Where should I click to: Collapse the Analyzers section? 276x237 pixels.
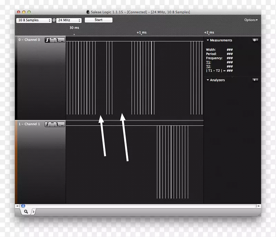208,80
